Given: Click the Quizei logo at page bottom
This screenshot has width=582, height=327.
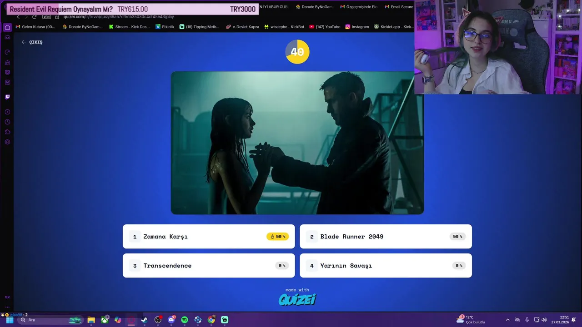Looking at the screenshot, I should click(x=297, y=299).
